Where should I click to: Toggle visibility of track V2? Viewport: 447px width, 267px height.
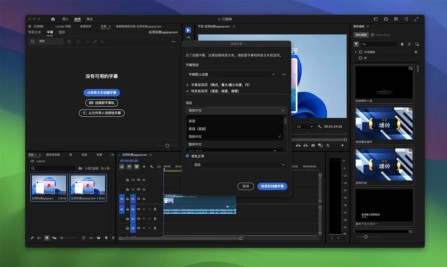[x=144, y=189]
